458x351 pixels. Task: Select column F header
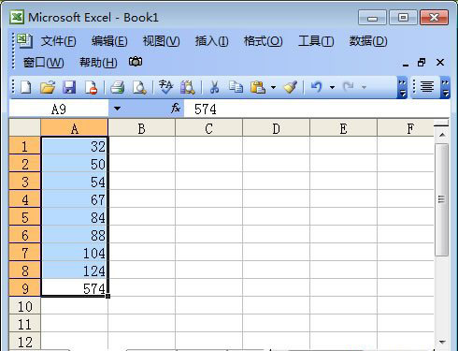(x=406, y=128)
